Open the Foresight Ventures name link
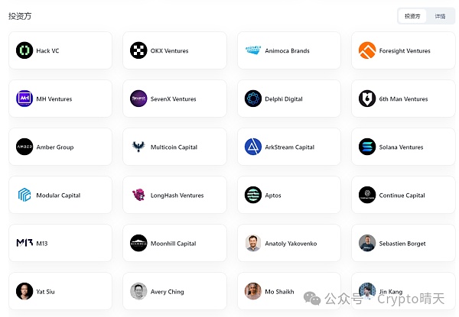Image resolution: width=459 pixels, height=317 pixels. (x=405, y=50)
